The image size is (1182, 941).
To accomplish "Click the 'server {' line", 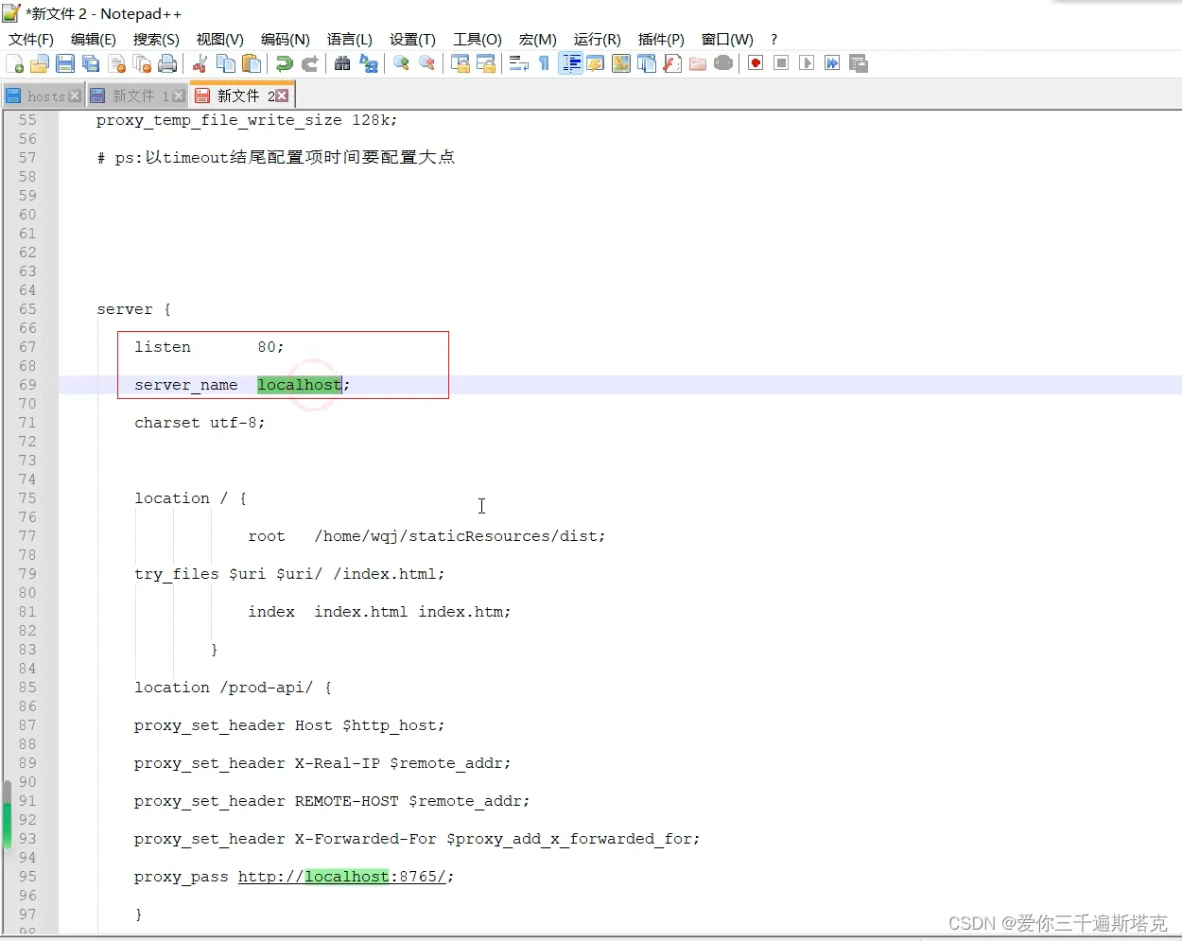I will click(133, 309).
